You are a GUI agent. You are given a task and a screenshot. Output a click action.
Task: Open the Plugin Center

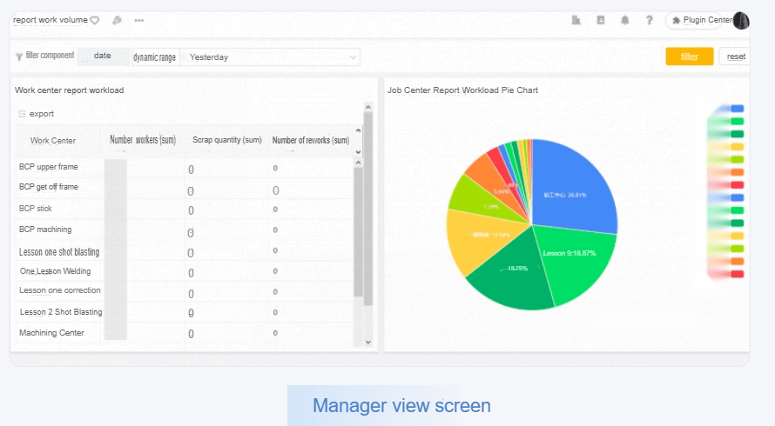701,20
